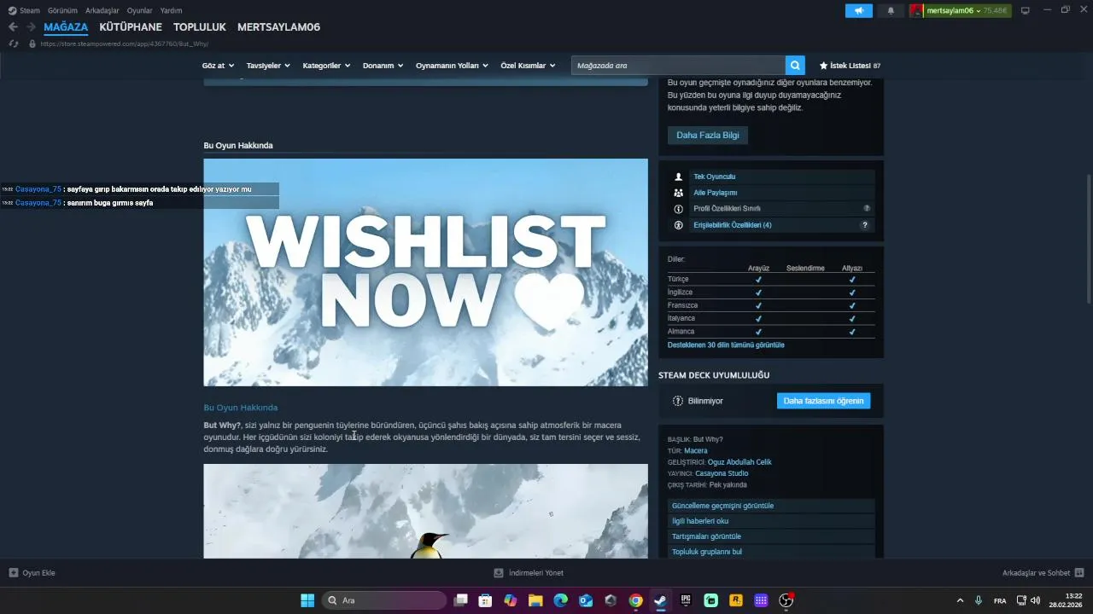Switch to the TOPLULUK tab

pos(200,27)
